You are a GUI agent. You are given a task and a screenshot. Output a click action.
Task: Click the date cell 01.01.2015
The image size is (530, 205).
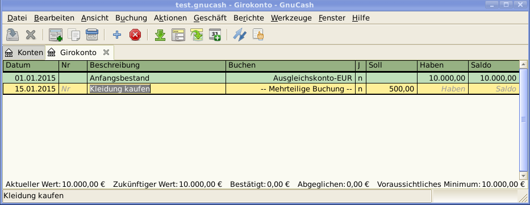(x=31, y=78)
